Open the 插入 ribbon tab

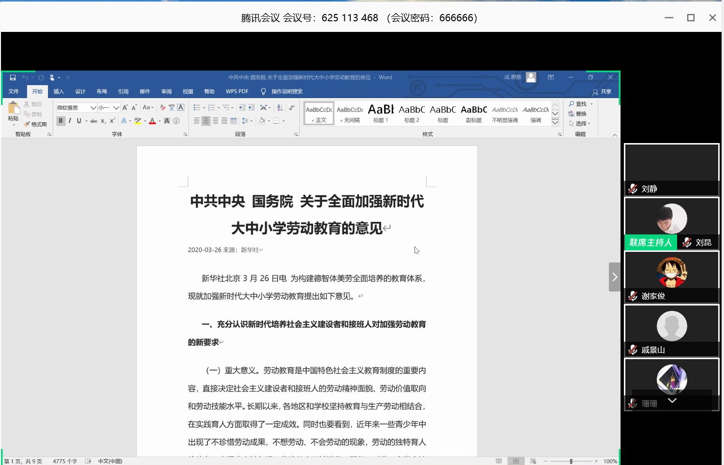[59, 91]
